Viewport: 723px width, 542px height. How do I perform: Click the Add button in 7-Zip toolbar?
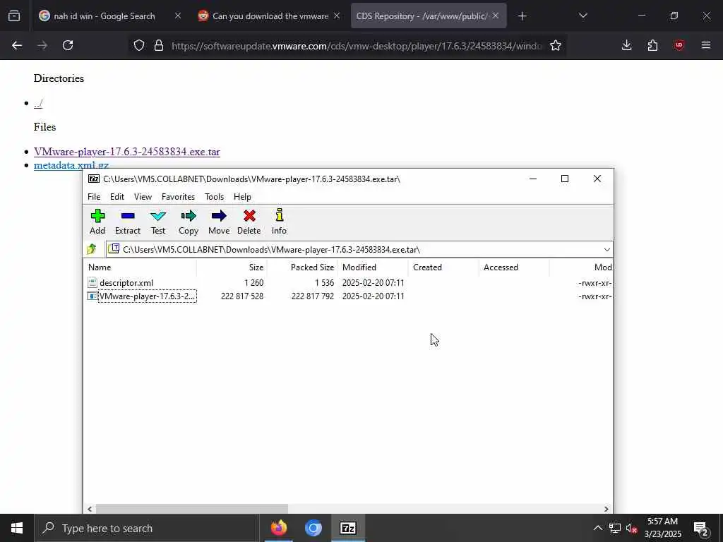97,222
